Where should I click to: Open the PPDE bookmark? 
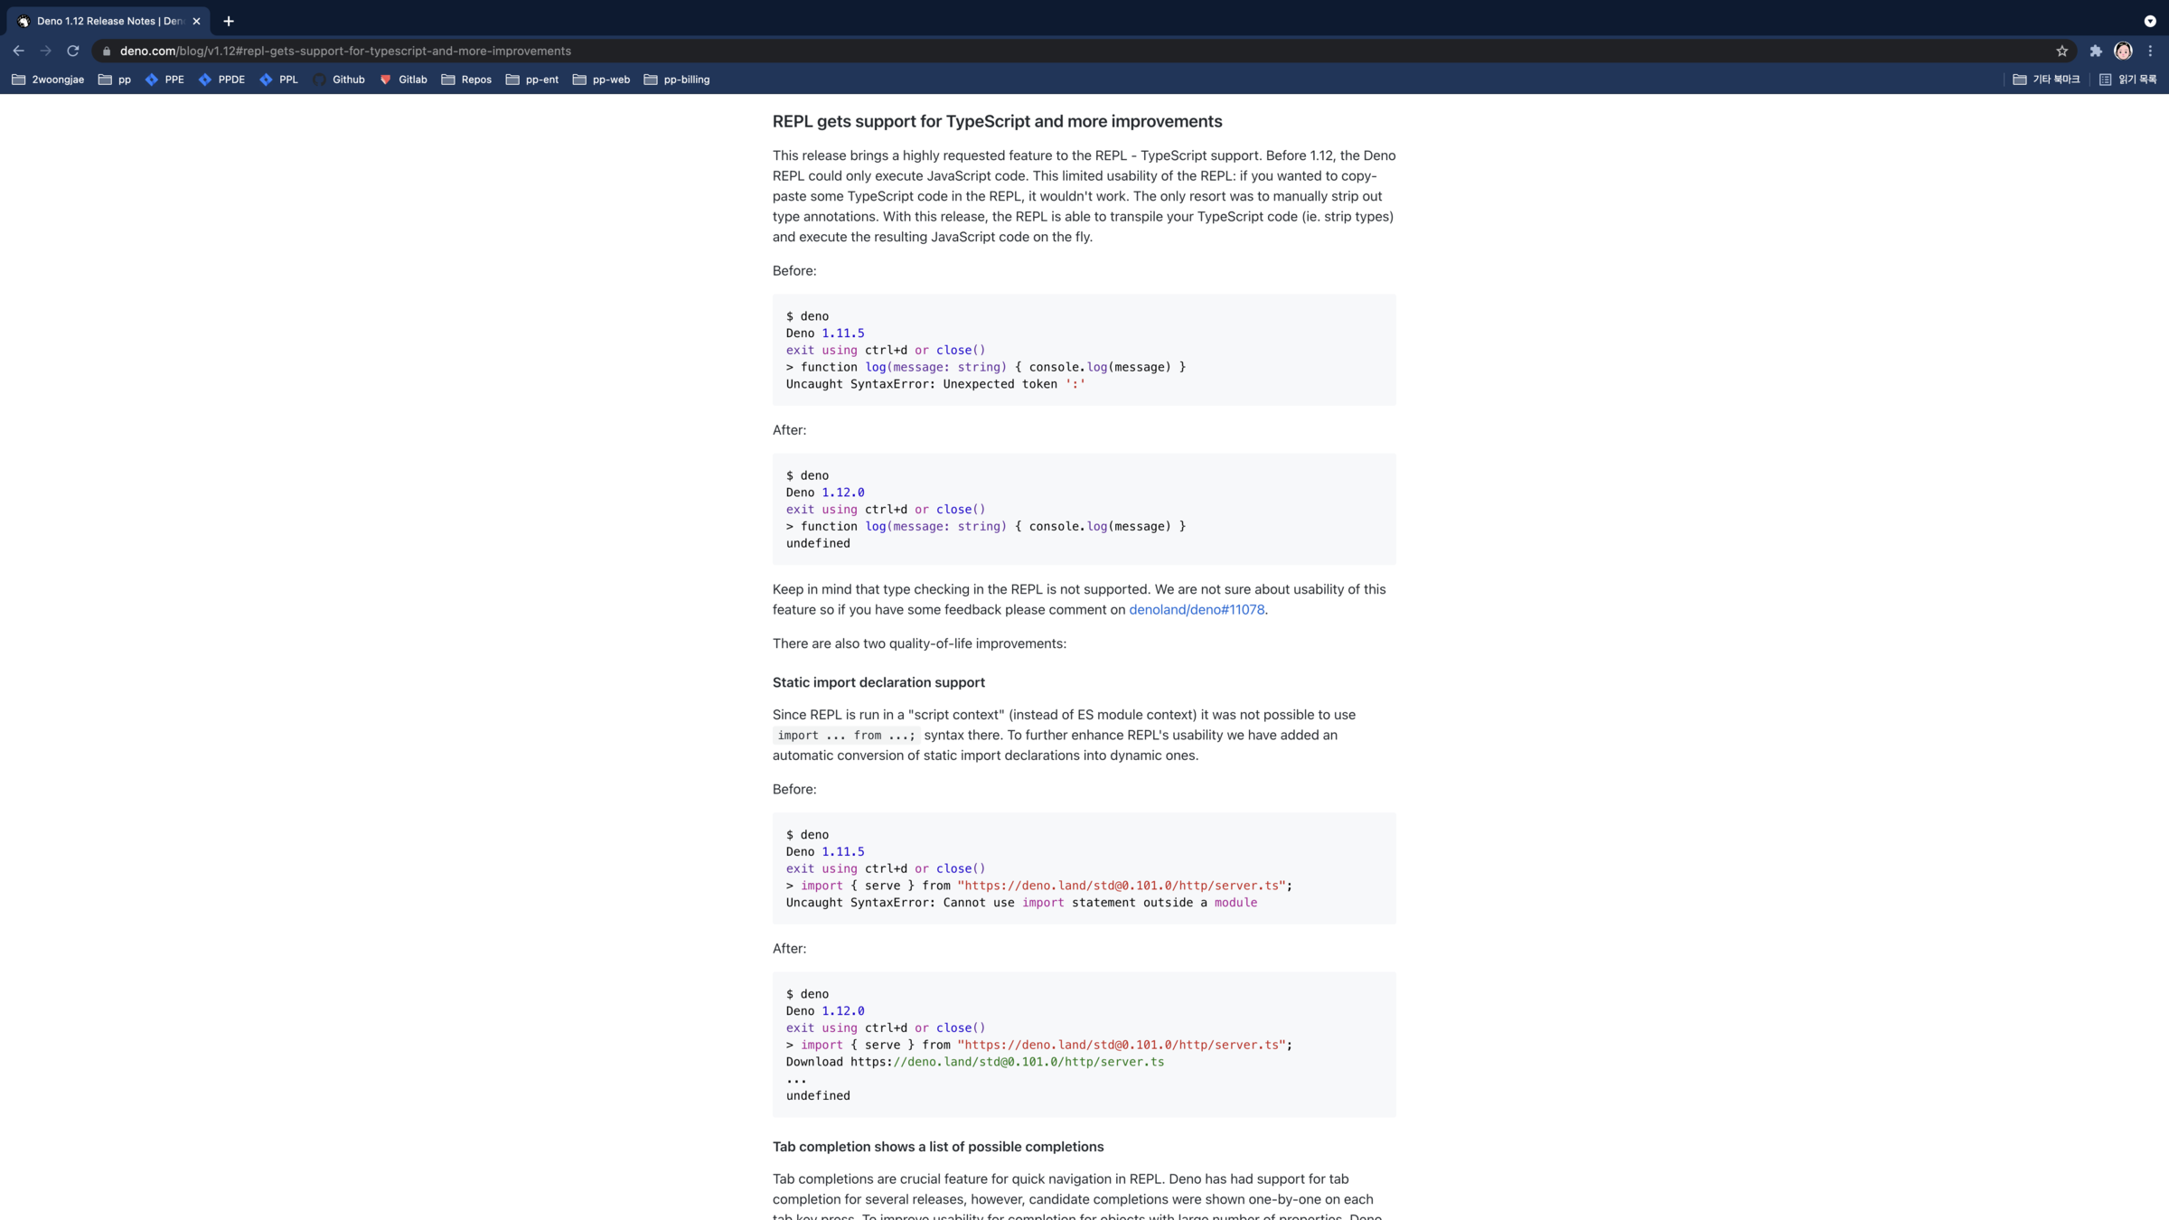click(221, 80)
